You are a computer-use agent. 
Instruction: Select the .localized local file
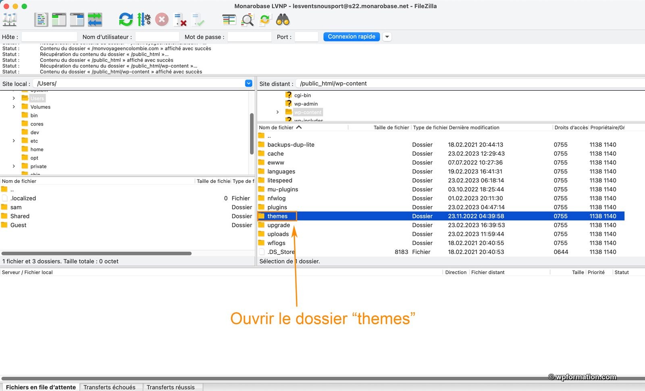pos(127,198)
